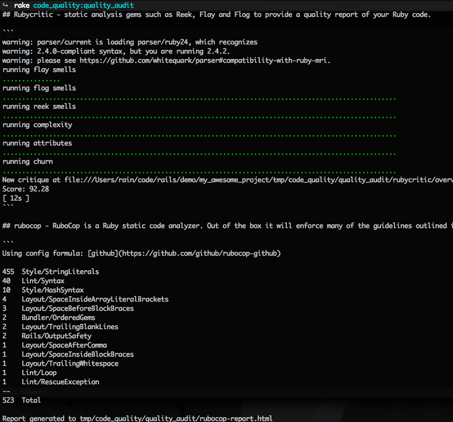The width and height of the screenshot is (453, 422).
Task: Click 'Layout/SpaceAfterComma' row
Action: (x=55, y=345)
